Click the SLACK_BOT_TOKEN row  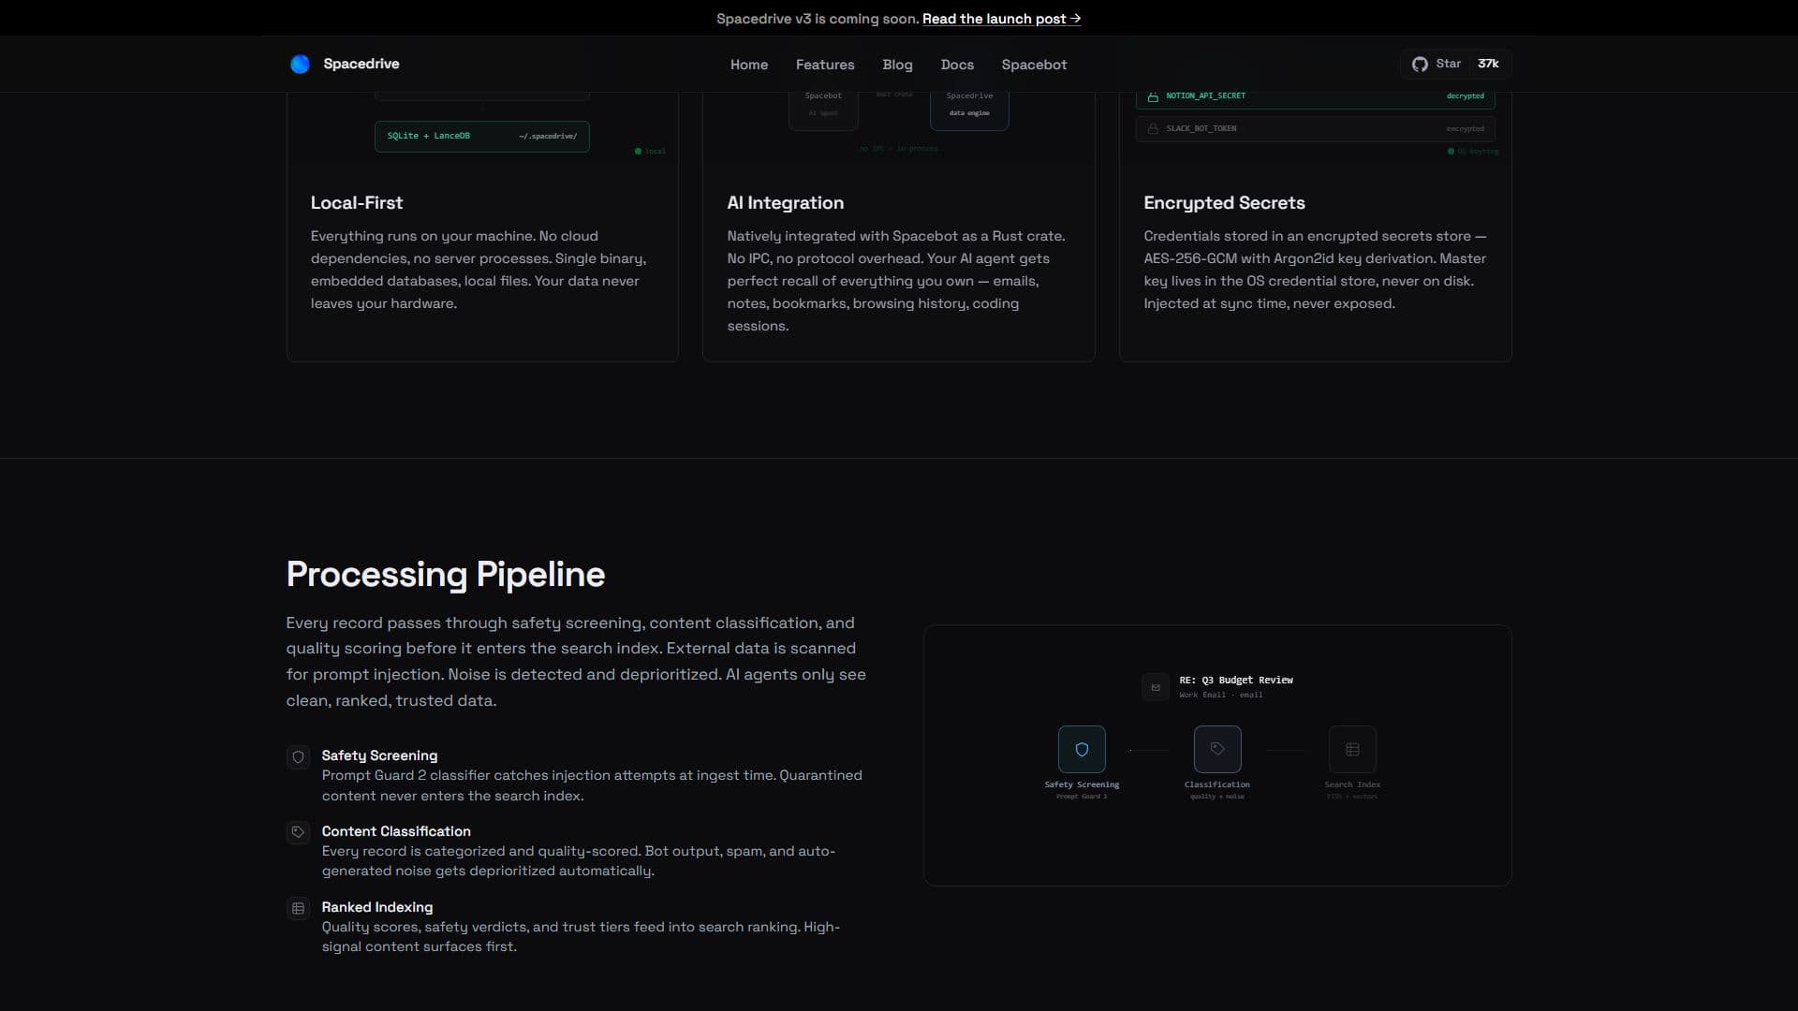coord(1316,129)
